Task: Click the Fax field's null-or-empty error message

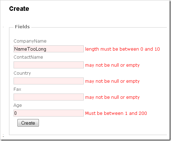Action: 112,97
